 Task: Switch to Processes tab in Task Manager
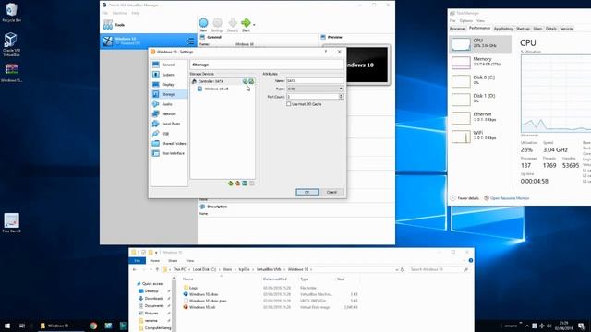click(x=458, y=29)
